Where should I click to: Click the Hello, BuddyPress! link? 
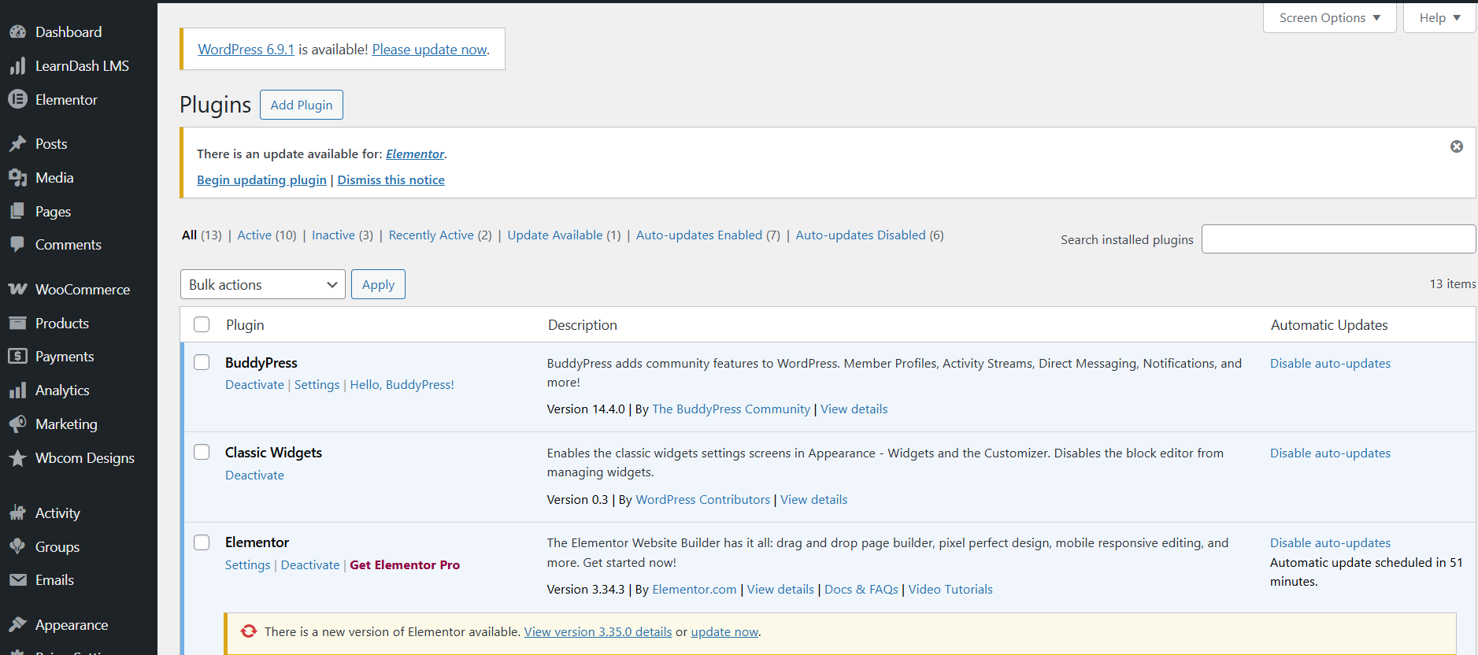402,384
